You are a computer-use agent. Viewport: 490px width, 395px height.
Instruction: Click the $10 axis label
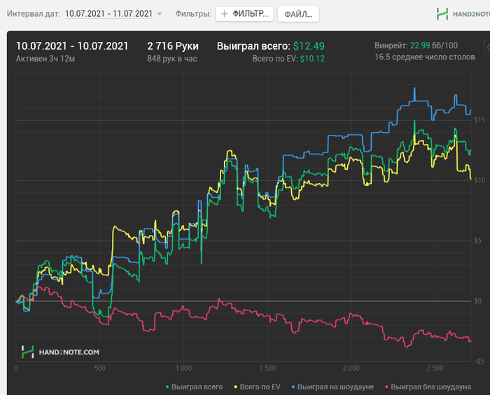coord(479,180)
